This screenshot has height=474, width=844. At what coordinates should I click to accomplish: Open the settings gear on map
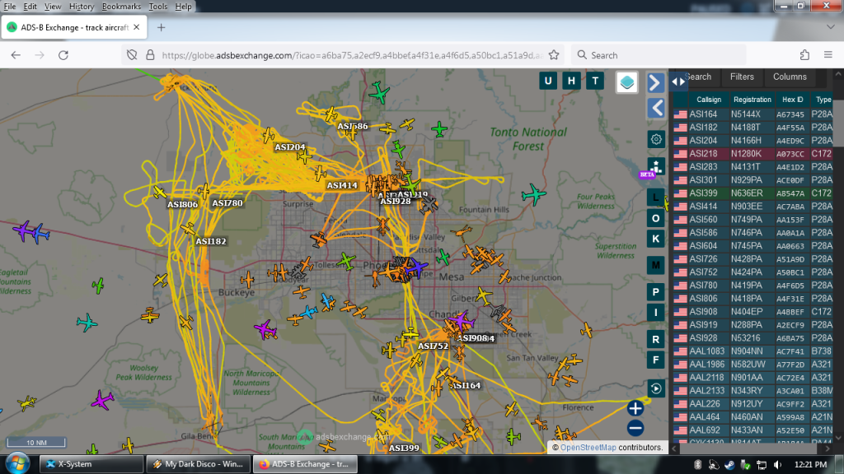[x=655, y=140]
